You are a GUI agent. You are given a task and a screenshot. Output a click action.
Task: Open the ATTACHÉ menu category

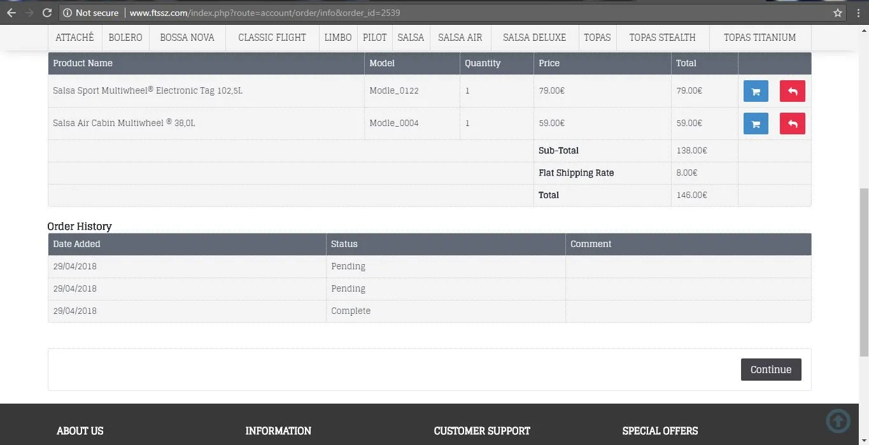[74, 37]
